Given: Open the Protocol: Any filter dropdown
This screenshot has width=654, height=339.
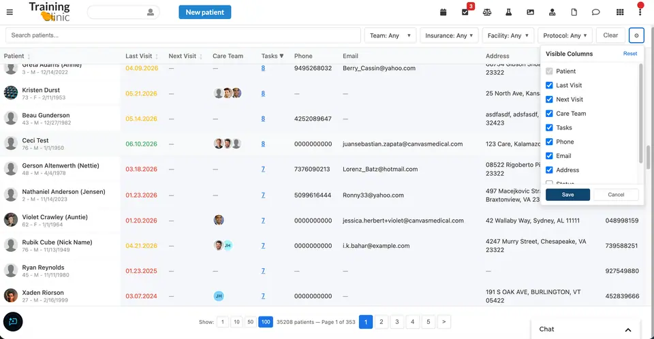Looking at the screenshot, I should [565, 35].
